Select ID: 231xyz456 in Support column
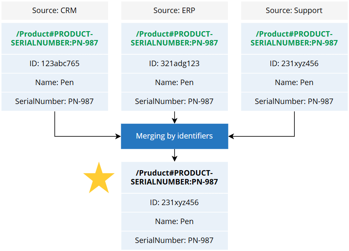349x251 pixels. point(294,64)
